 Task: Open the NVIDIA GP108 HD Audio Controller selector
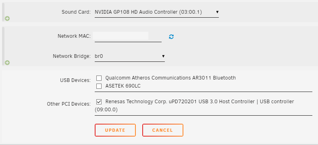[x=156, y=12]
